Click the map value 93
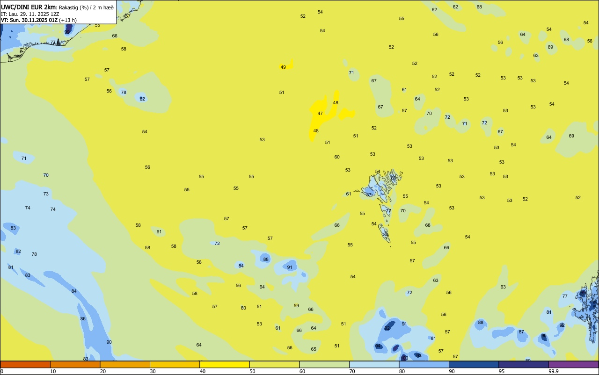The height and width of the screenshot is (375, 599). tap(419, 356)
